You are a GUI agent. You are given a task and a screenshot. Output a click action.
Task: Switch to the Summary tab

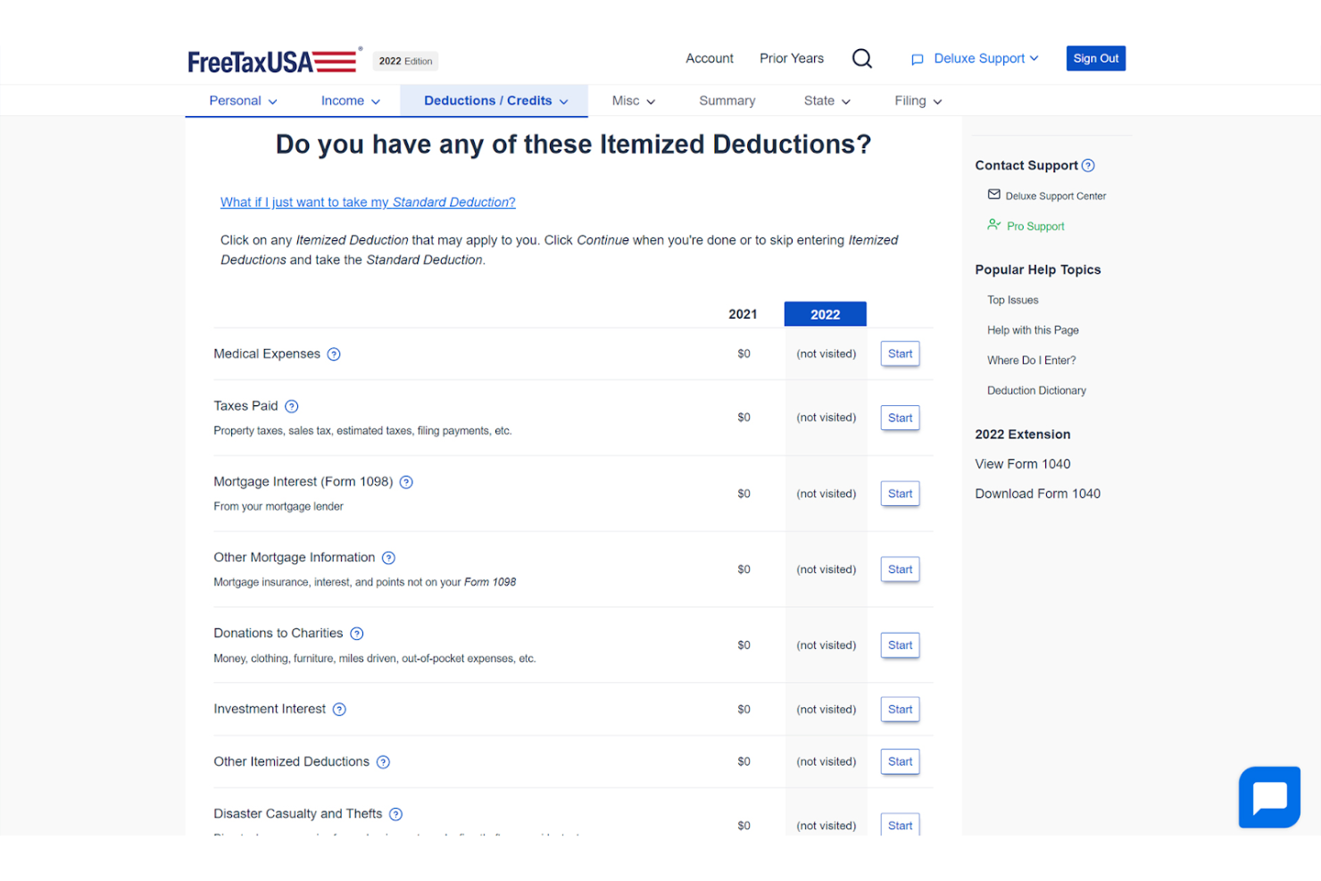tap(727, 100)
